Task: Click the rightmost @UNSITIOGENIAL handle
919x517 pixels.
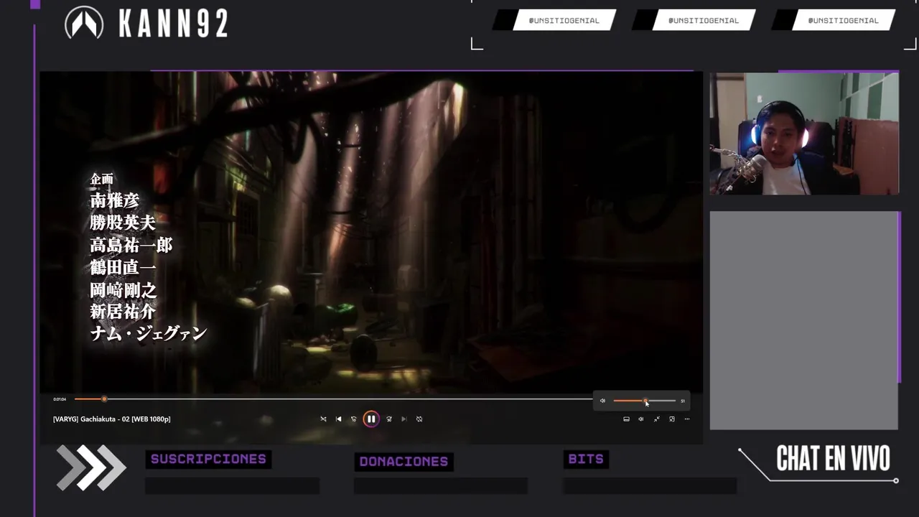Action: tap(843, 20)
